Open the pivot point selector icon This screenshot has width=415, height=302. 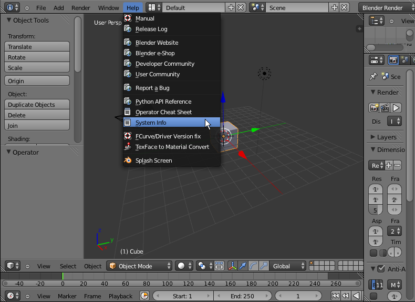204,266
